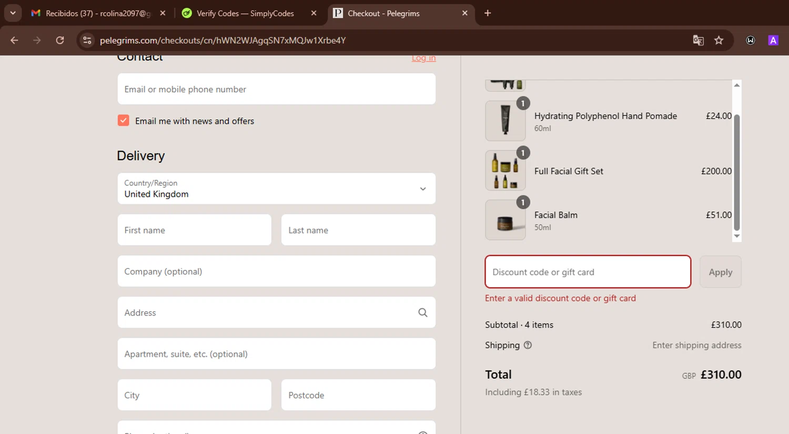Click the Apply discount button
Screen dimensions: 789x434
721,271
